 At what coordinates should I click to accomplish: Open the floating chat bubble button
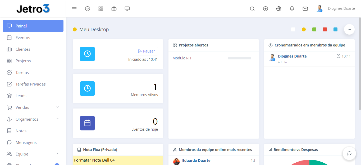[x=349, y=153]
